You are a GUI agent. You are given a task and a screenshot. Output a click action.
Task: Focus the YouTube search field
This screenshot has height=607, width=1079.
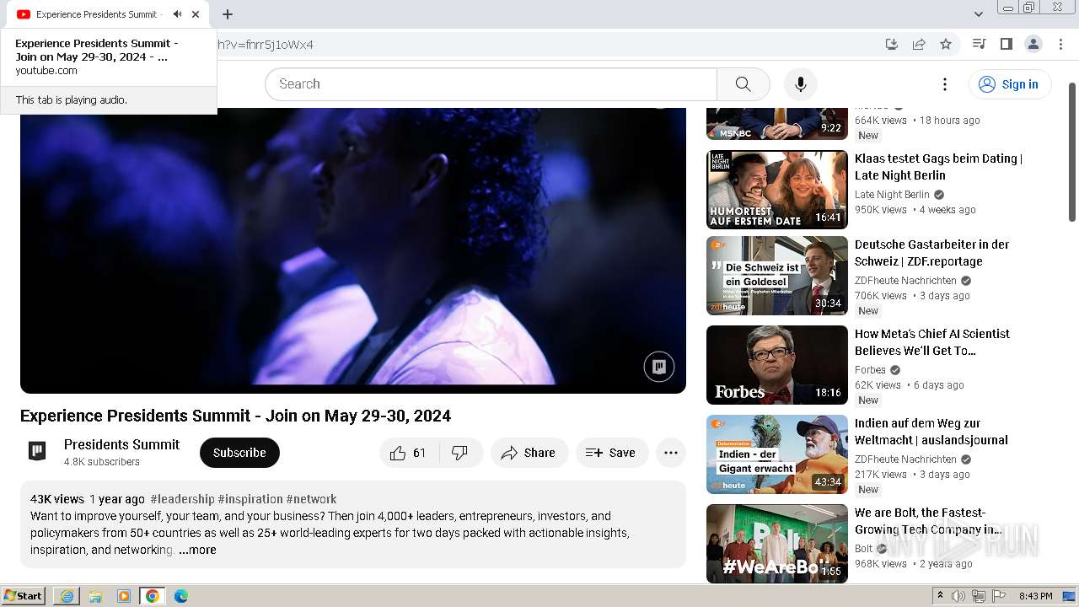[491, 84]
